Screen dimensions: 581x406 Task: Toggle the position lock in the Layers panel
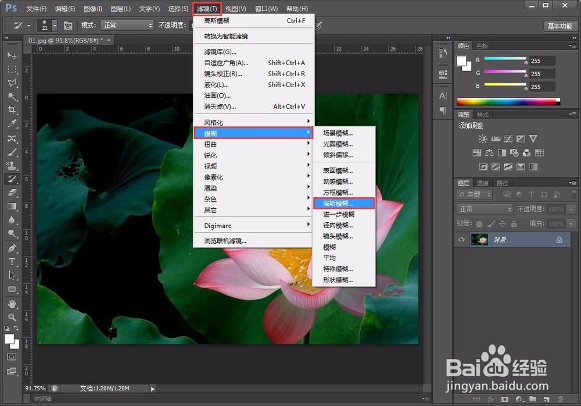pyautogui.click(x=501, y=224)
